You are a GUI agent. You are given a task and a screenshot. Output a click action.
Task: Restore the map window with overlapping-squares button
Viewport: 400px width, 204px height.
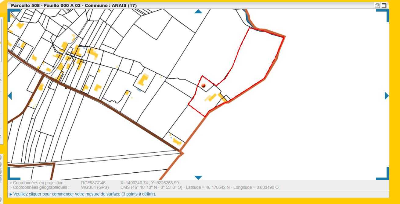point(377,5)
